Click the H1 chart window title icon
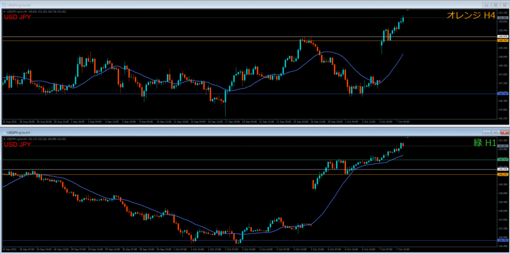 coord(4,133)
